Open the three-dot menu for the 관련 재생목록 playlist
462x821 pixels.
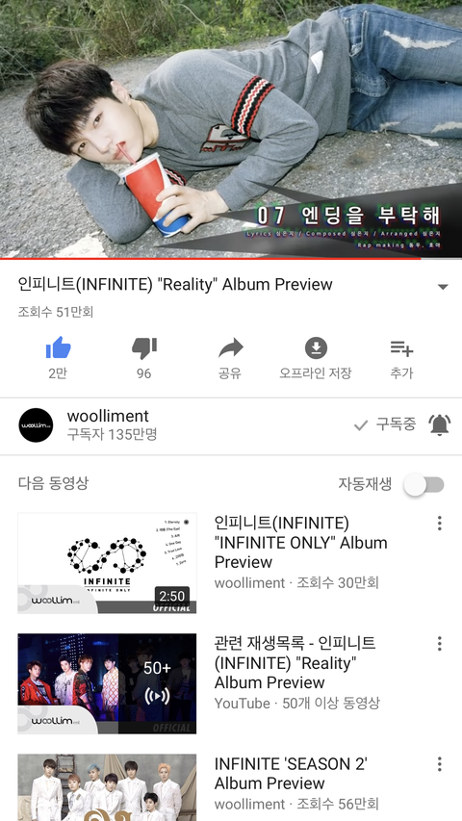click(439, 643)
